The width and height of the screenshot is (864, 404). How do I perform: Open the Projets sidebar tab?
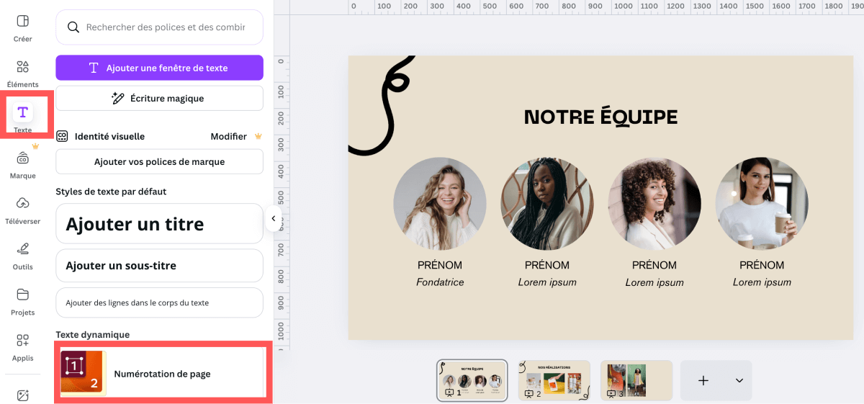pyautogui.click(x=22, y=302)
